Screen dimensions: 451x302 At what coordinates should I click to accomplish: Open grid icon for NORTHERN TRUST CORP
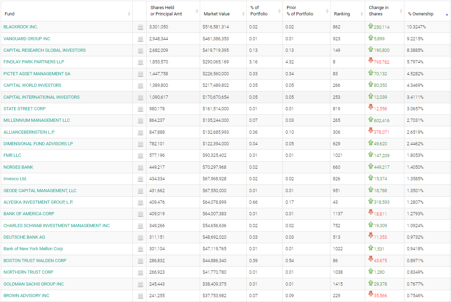click(141, 273)
